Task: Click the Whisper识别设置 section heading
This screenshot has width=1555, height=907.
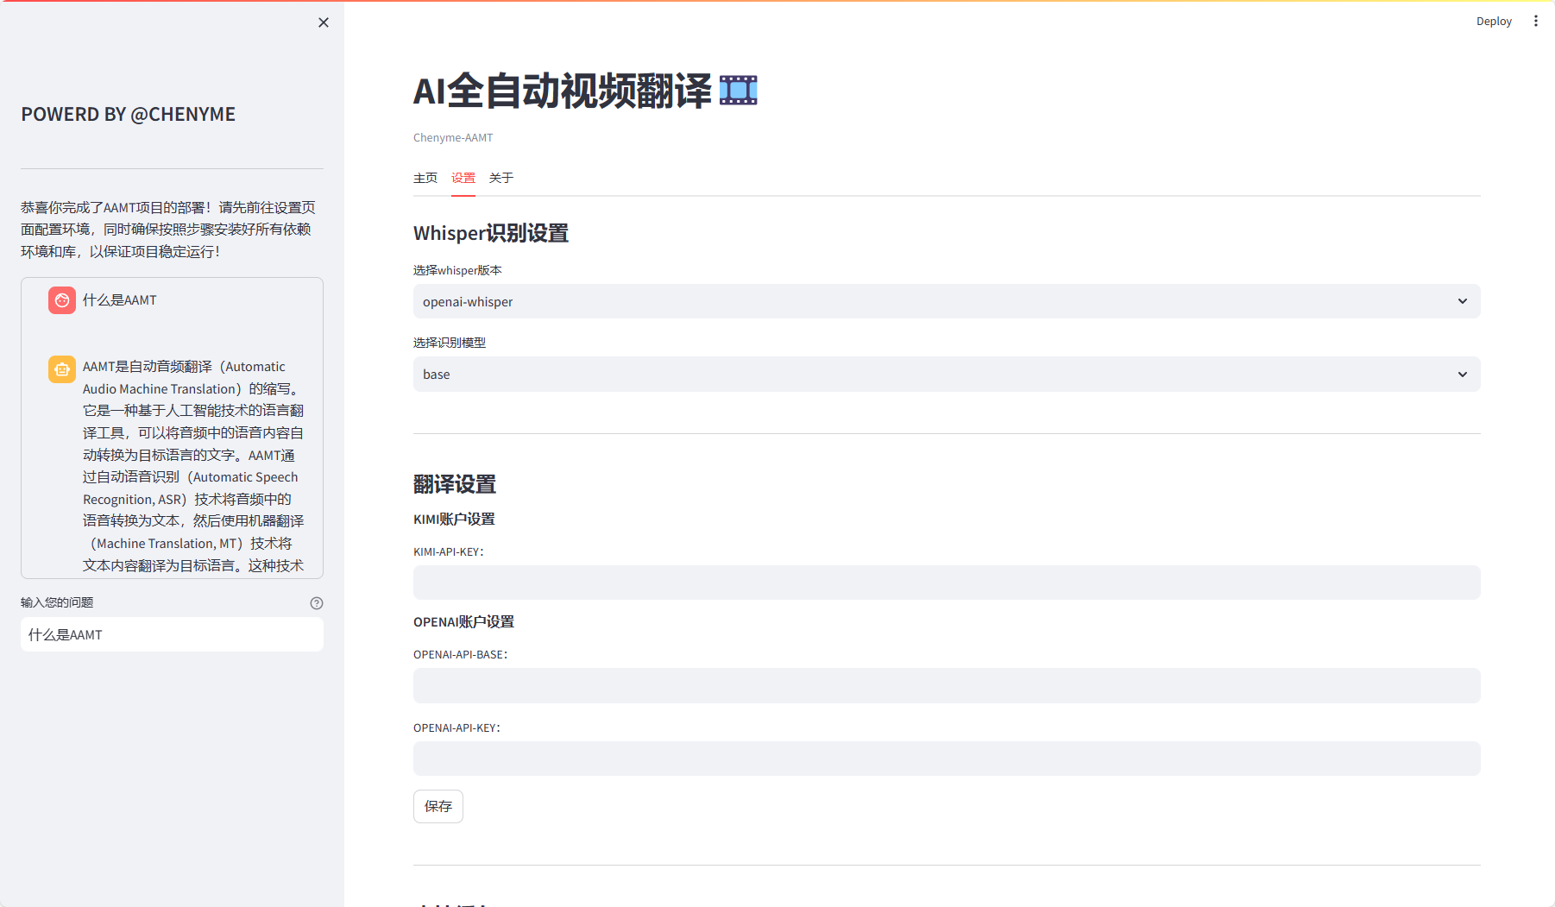Action: 491,233
